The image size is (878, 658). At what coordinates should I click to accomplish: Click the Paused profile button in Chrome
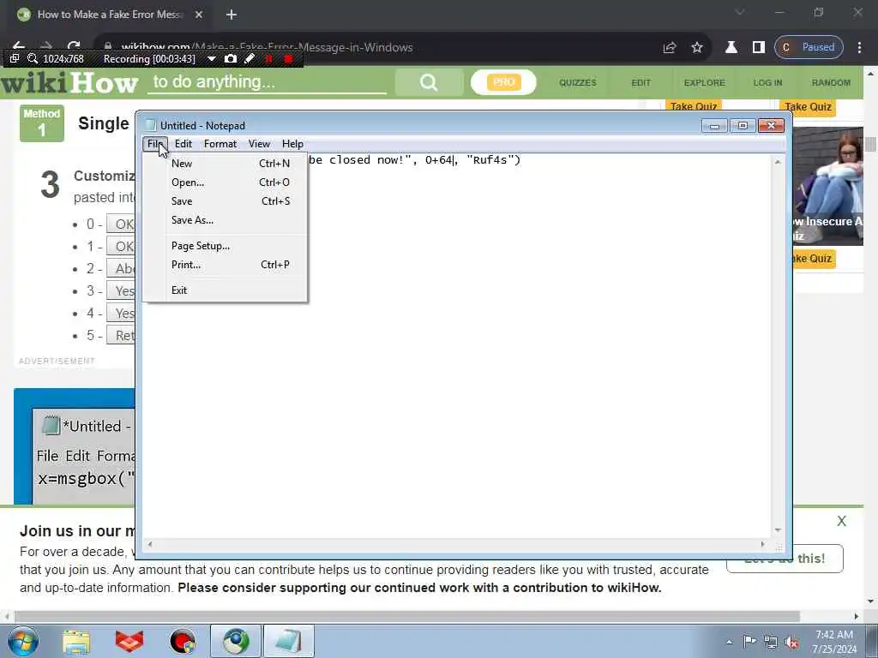click(809, 48)
